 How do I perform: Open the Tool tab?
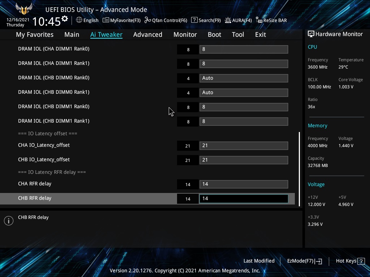pyautogui.click(x=238, y=35)
